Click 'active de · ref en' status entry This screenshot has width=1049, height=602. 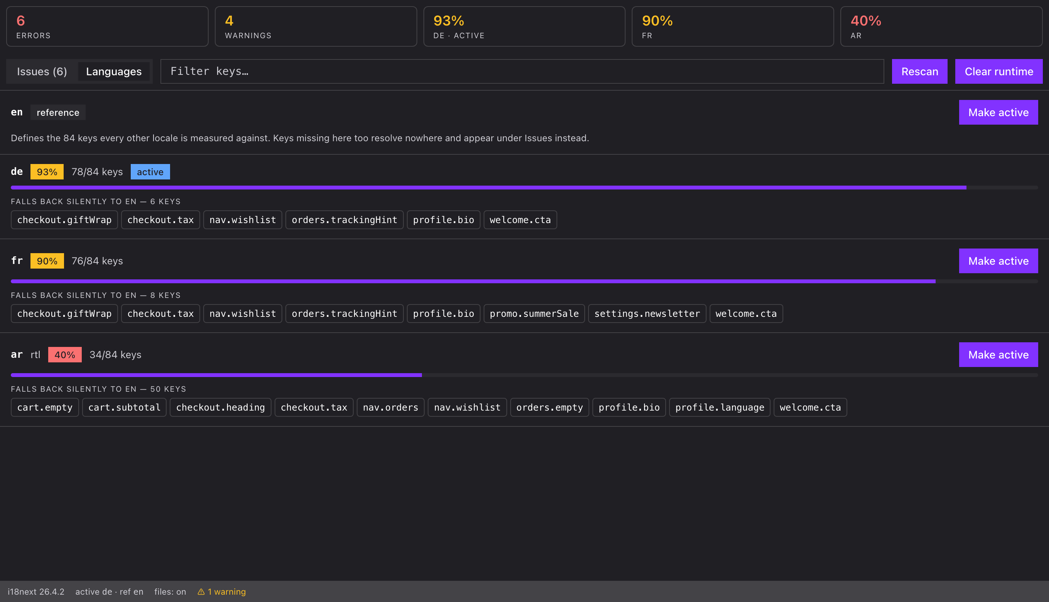click(x=109, y=592)
